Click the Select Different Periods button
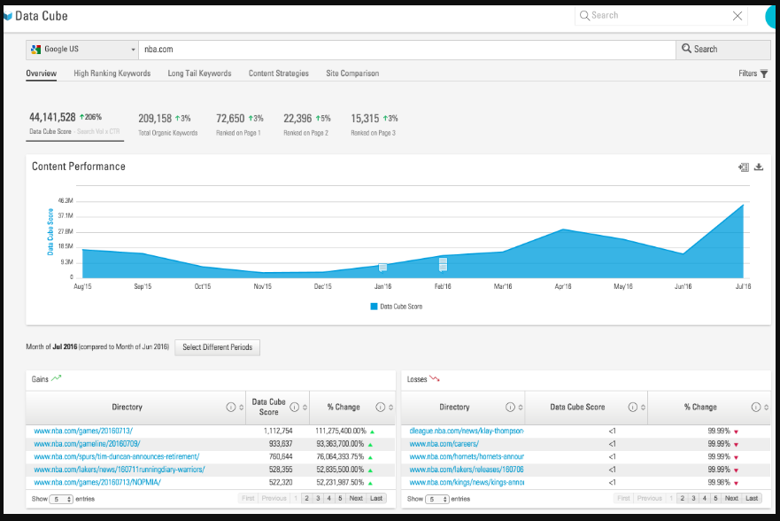Viewport: 780px width, 521px height. point(217,347)
